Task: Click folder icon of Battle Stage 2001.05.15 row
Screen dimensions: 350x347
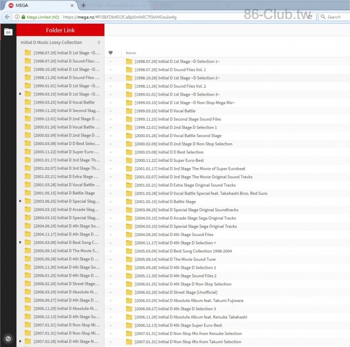Action: tap(129, 202)
